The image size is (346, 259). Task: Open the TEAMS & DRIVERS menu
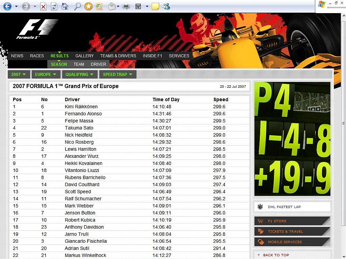click(118, 56)
